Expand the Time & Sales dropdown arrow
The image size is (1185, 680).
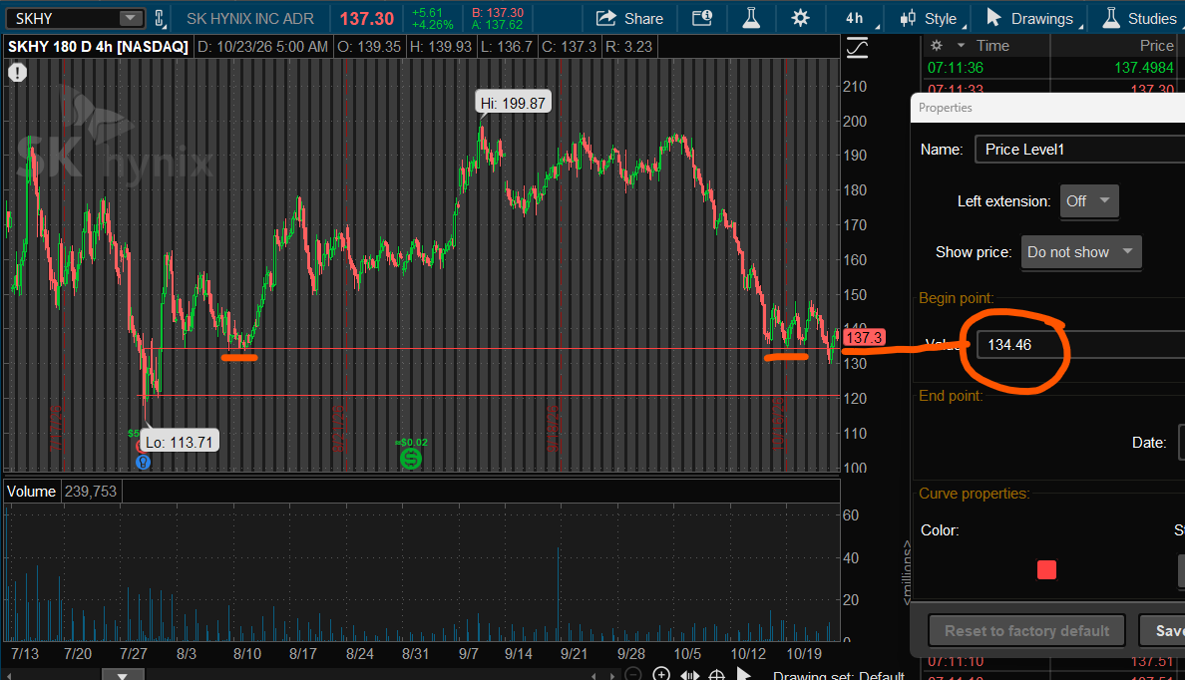coord(961,45)
